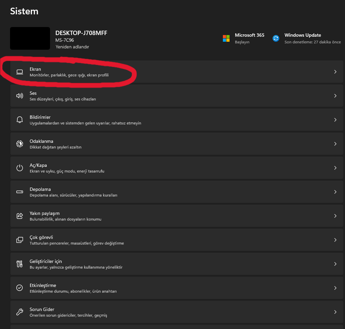Select the Sorun Gider title text
The image size is (345, 329).
coord(42,309)
